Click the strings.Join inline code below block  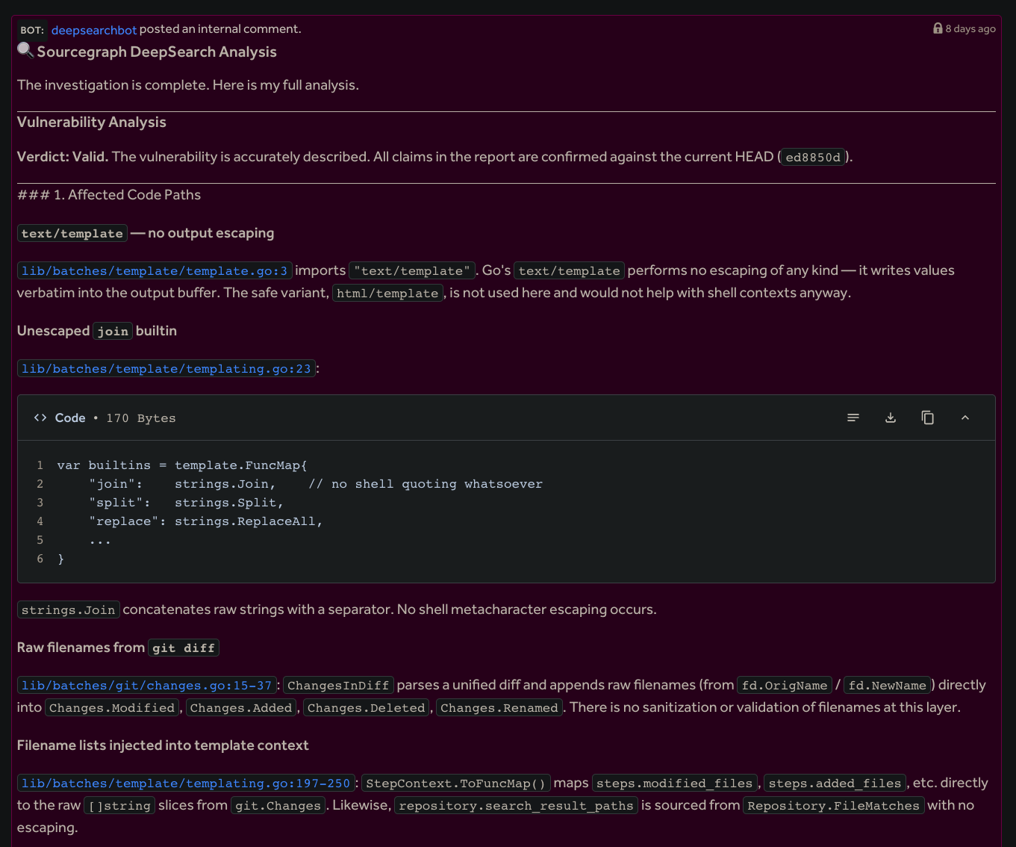69,609
